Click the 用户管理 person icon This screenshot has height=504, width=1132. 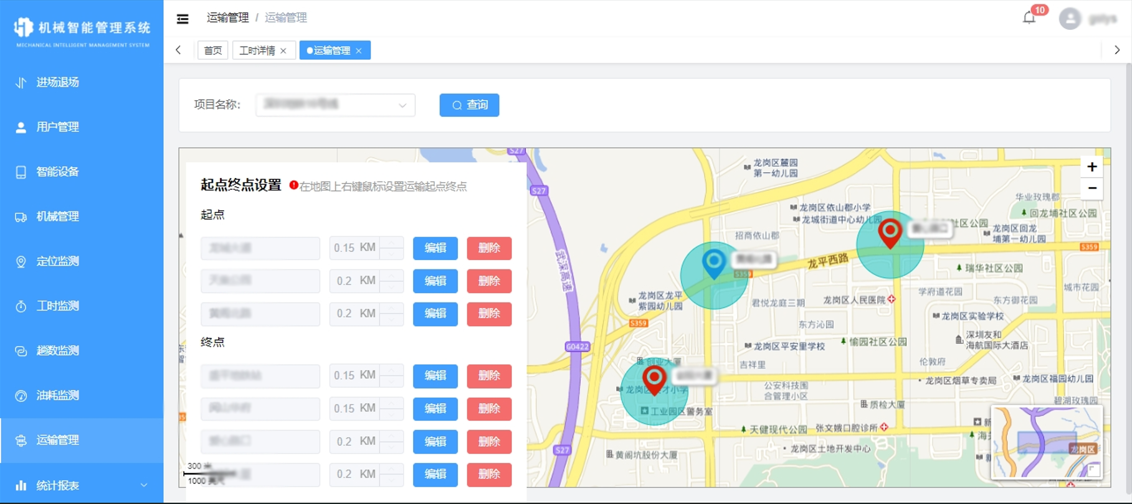pyautogui.click(x=21, y=127)
